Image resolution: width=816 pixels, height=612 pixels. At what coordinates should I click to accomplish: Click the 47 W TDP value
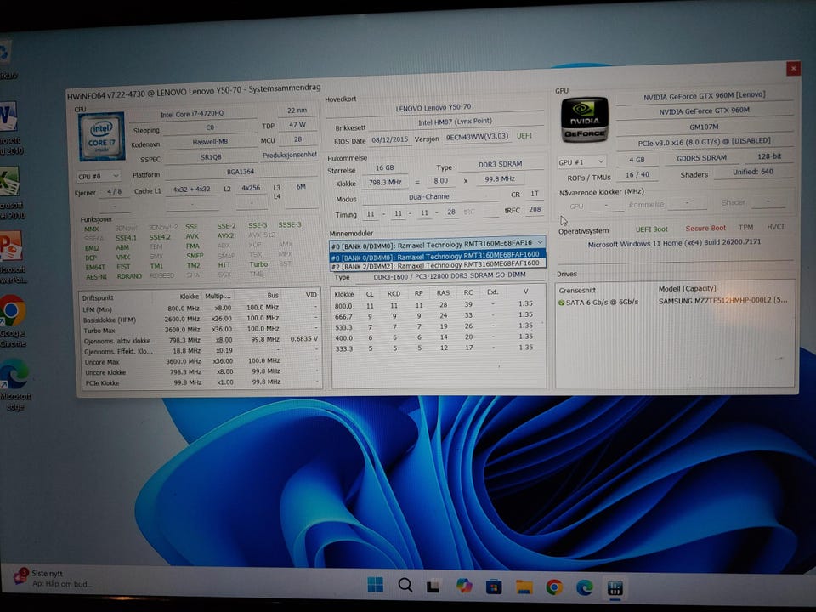[x=297, y=125]
